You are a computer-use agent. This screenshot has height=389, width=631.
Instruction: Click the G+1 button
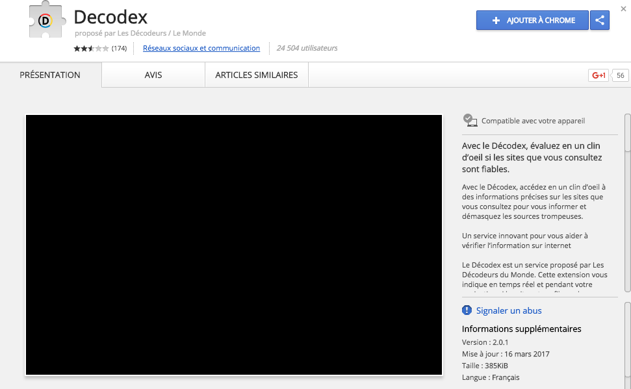599,75
